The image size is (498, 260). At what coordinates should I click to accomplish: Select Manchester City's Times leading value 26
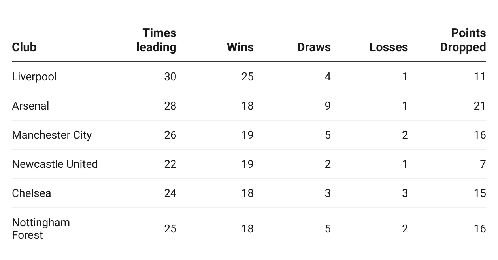(x=170, y=135)
